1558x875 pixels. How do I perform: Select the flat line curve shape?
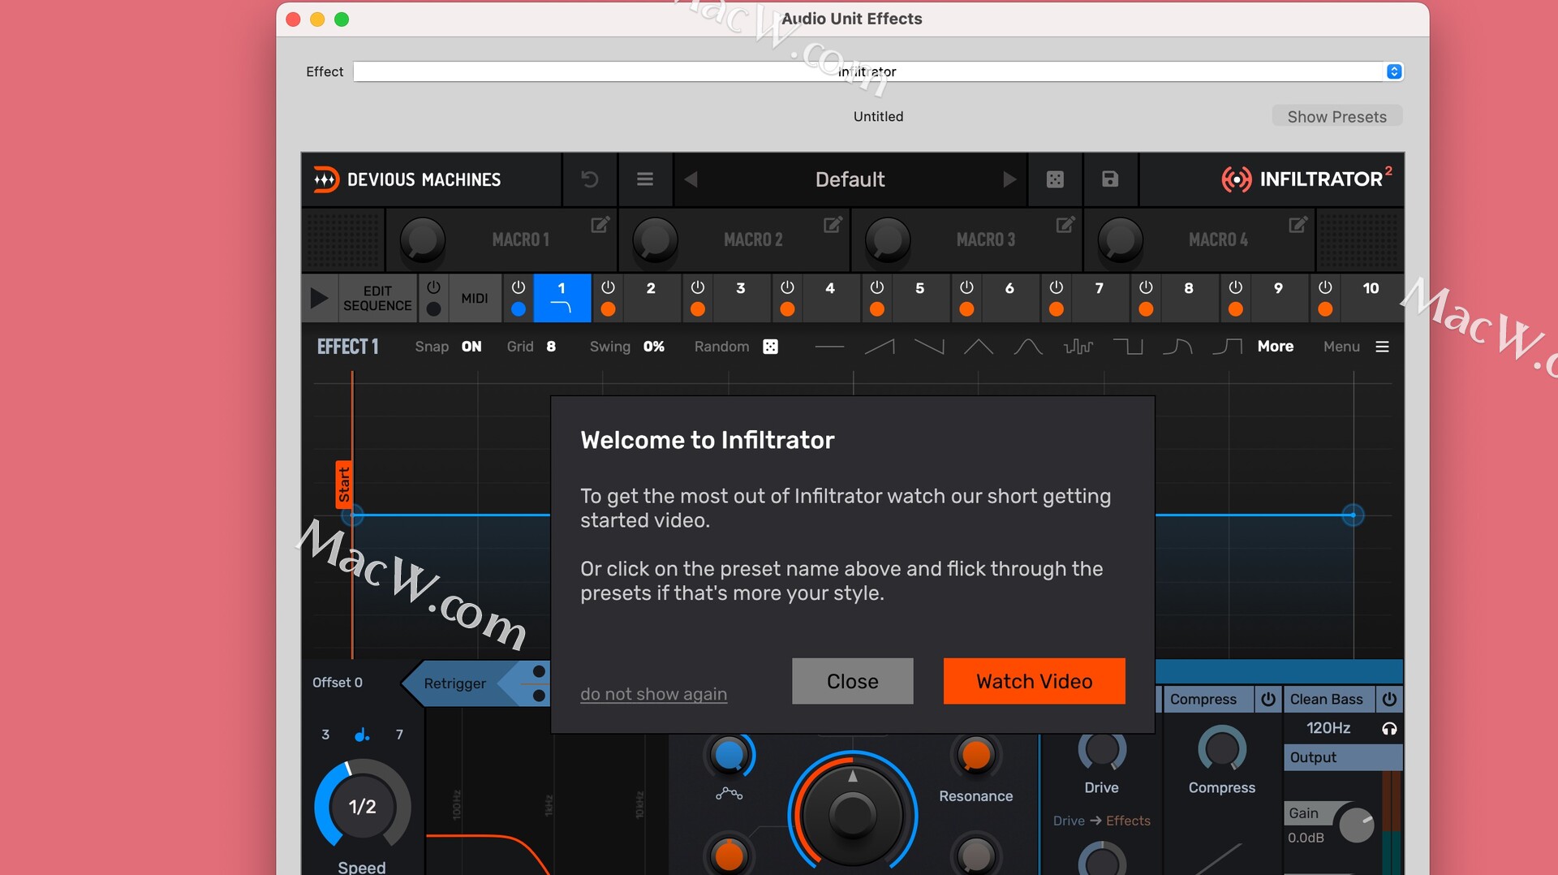click(x=829, y=347)
